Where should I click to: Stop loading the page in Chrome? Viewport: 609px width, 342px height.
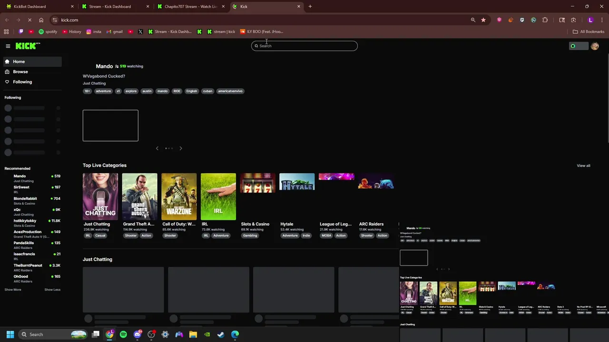[29, 20]
